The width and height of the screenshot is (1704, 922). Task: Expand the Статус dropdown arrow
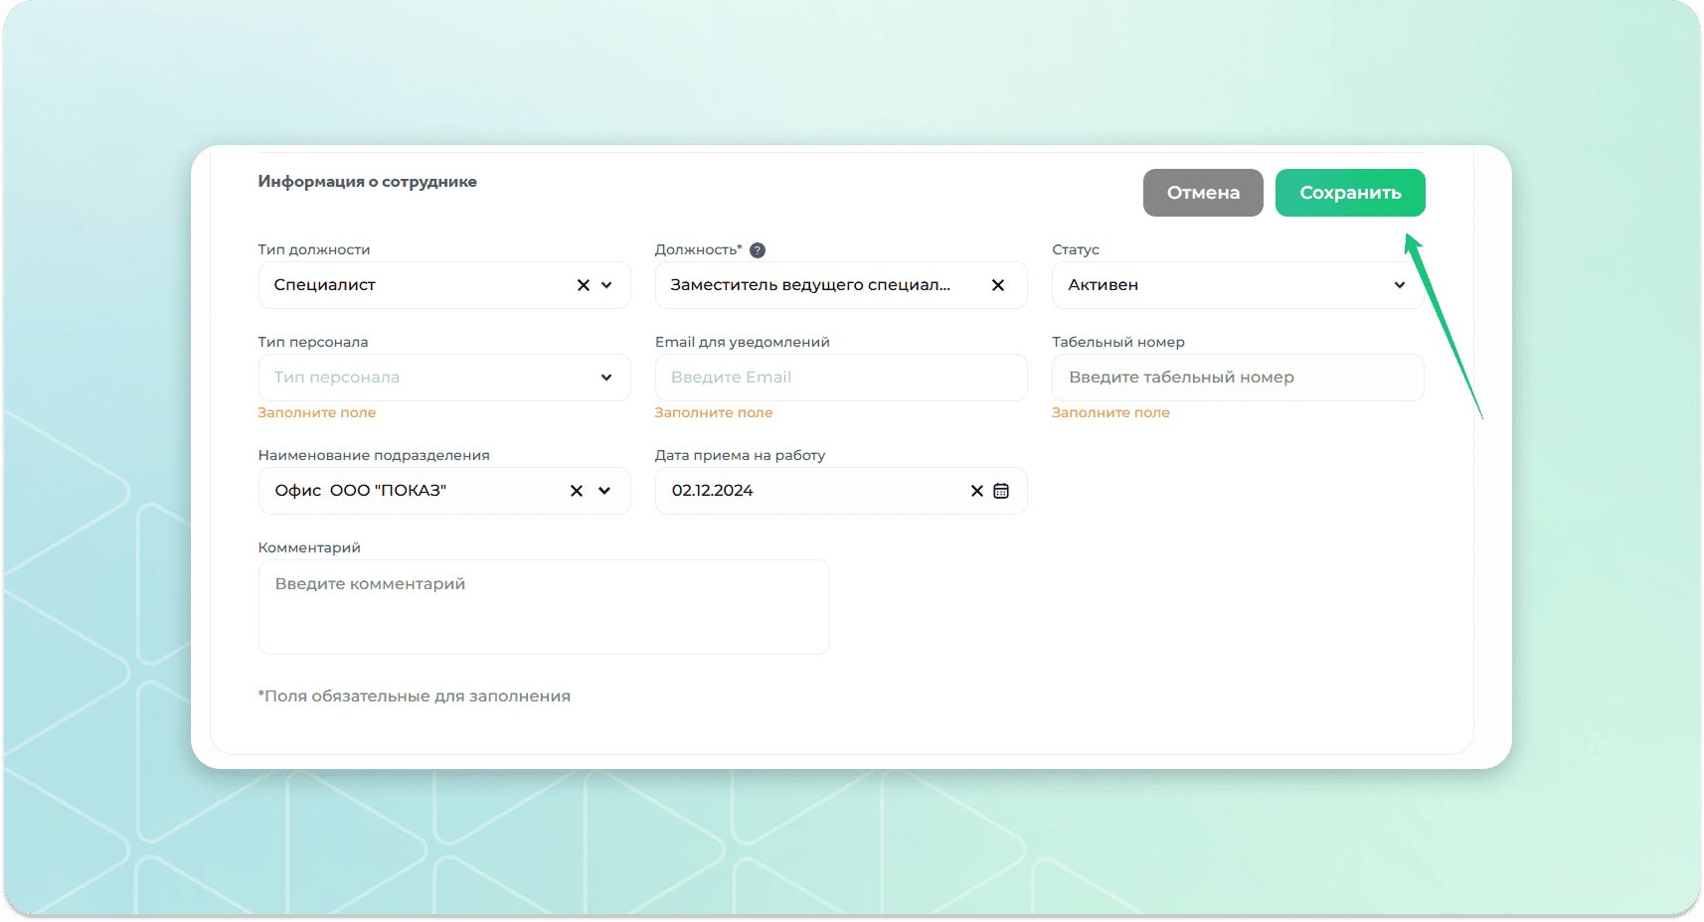point(1400,285)
